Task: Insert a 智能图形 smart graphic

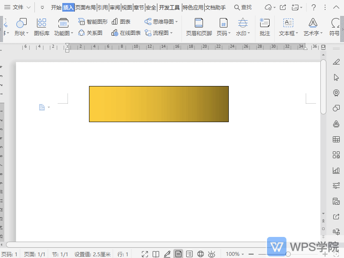Action: click(x=93, y=21)
